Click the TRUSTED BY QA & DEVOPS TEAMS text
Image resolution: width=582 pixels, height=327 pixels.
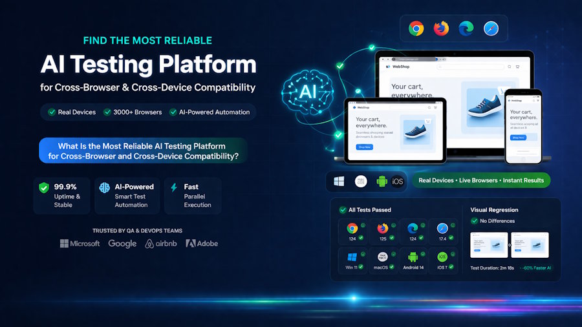137,231
